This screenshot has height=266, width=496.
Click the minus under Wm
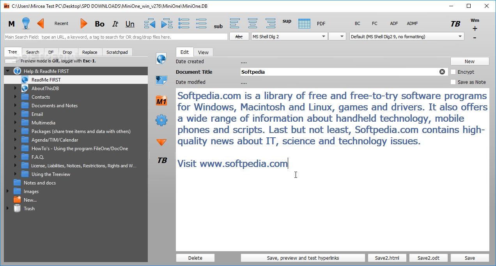475,37
